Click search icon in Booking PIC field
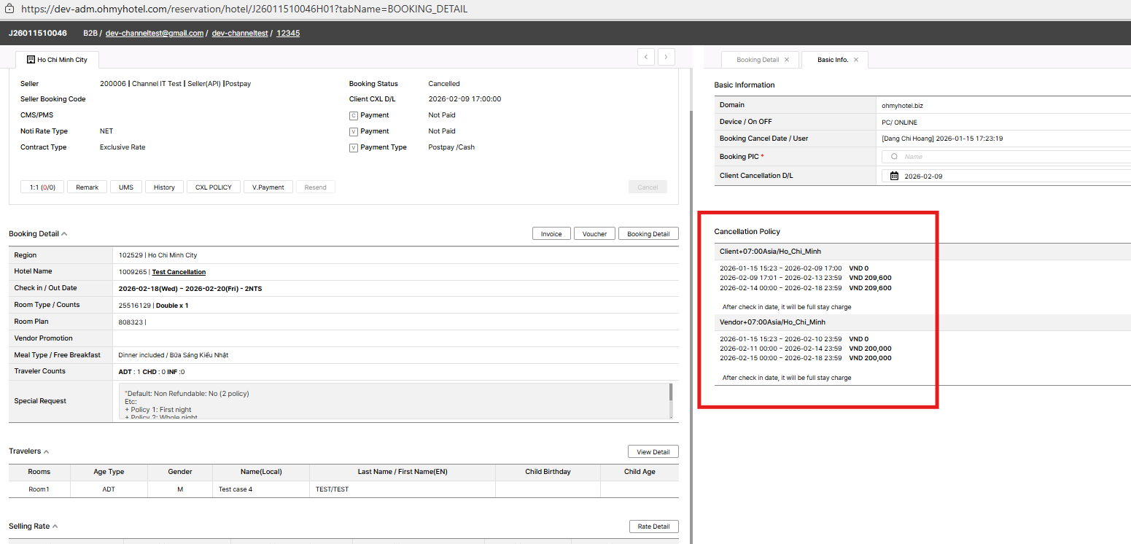 893,157
